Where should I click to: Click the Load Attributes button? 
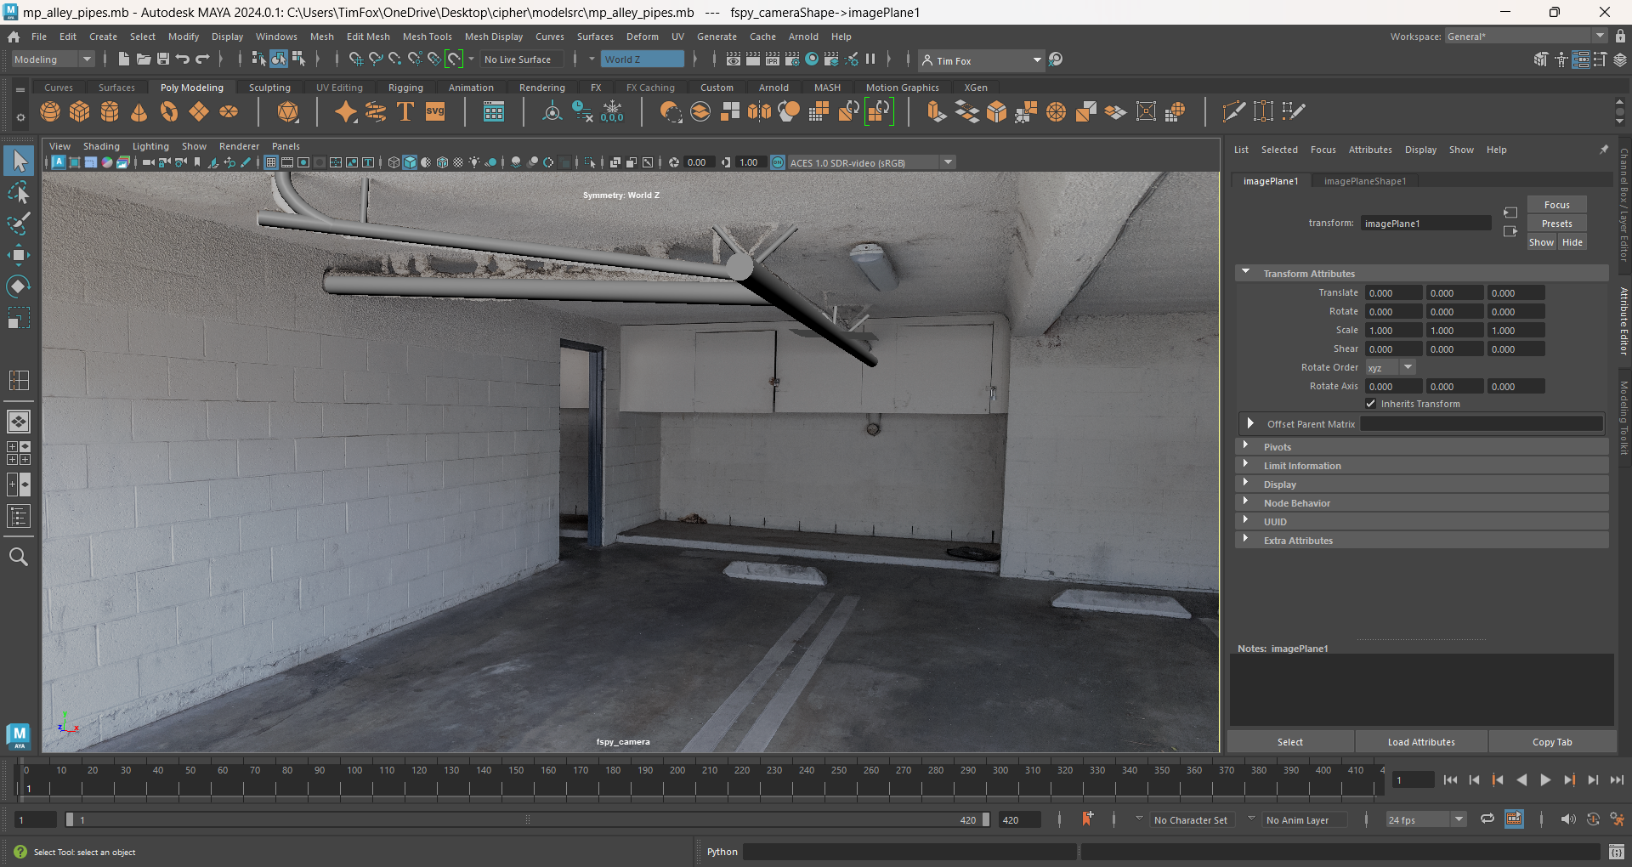click(1420, 741)
